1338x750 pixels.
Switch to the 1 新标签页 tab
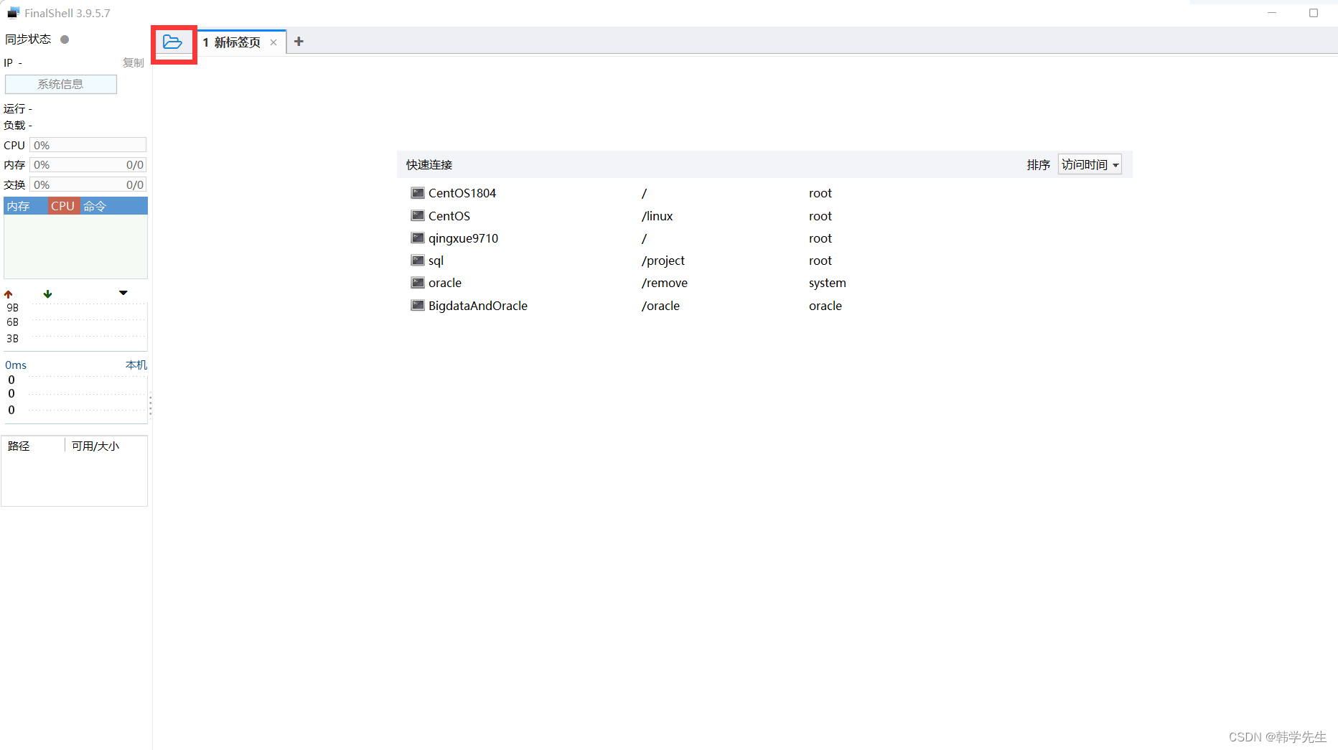(x=231, y=42)
